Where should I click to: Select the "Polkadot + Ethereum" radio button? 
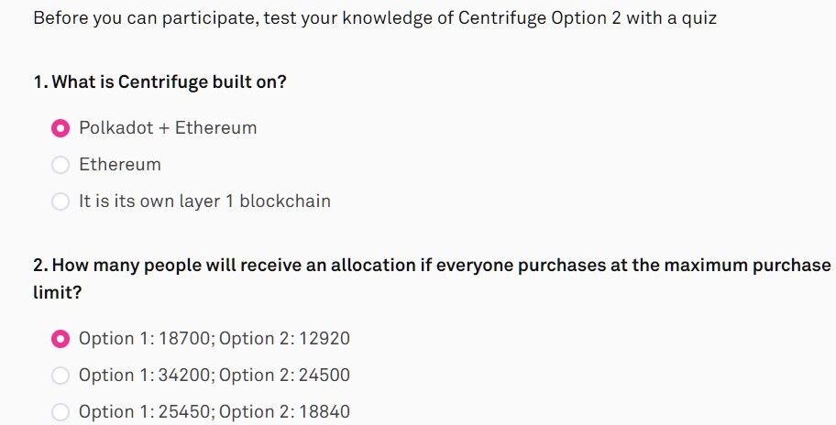pyautogui.click(x=60, y=128)
